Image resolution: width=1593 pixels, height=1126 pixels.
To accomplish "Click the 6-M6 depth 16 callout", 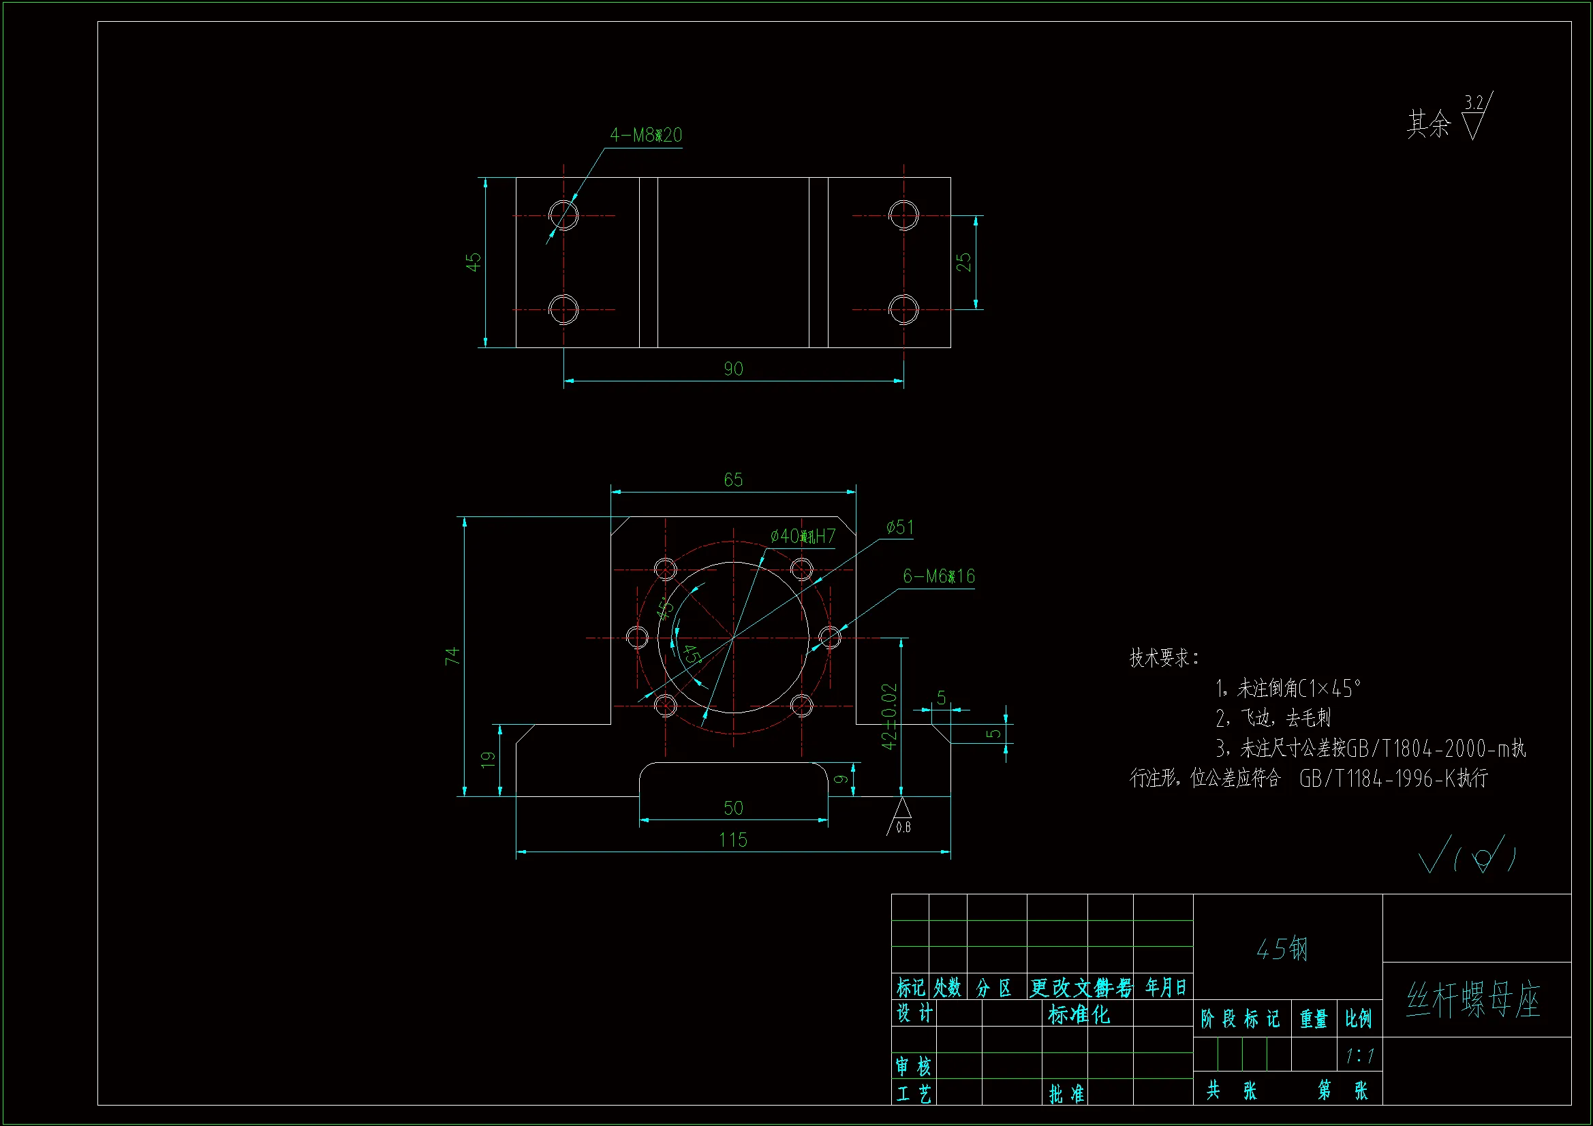I will coord(938,576).
